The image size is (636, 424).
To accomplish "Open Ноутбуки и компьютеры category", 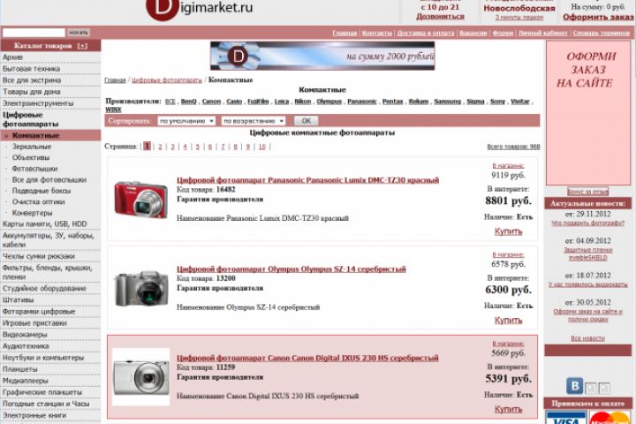I will pyautogui.click(x=43, y=358).
